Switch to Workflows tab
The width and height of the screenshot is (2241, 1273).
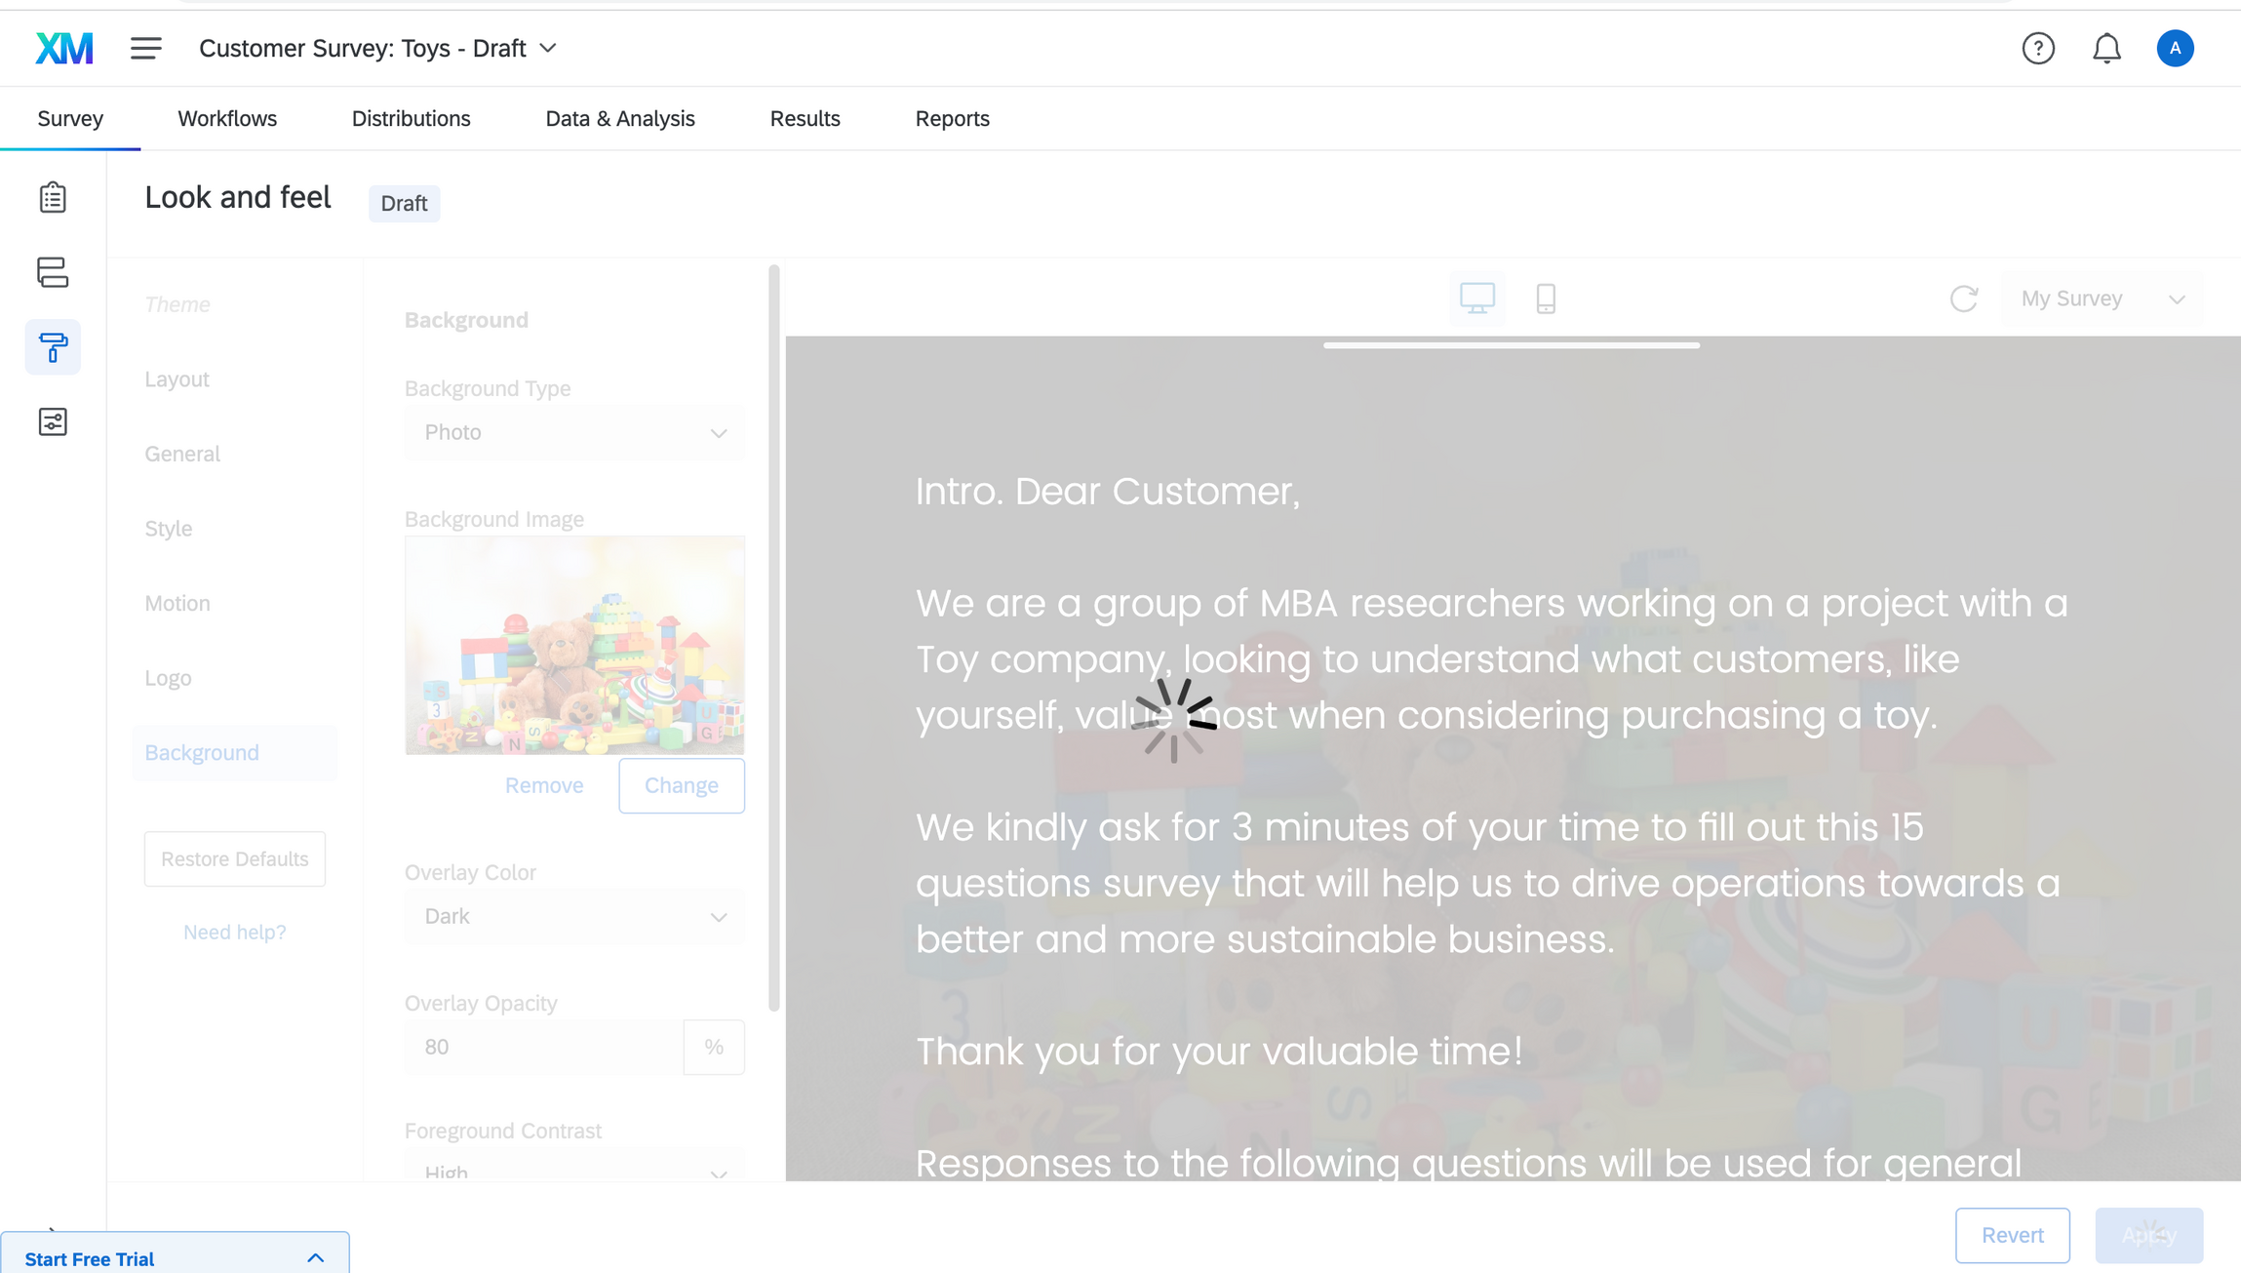coord(226,117)
